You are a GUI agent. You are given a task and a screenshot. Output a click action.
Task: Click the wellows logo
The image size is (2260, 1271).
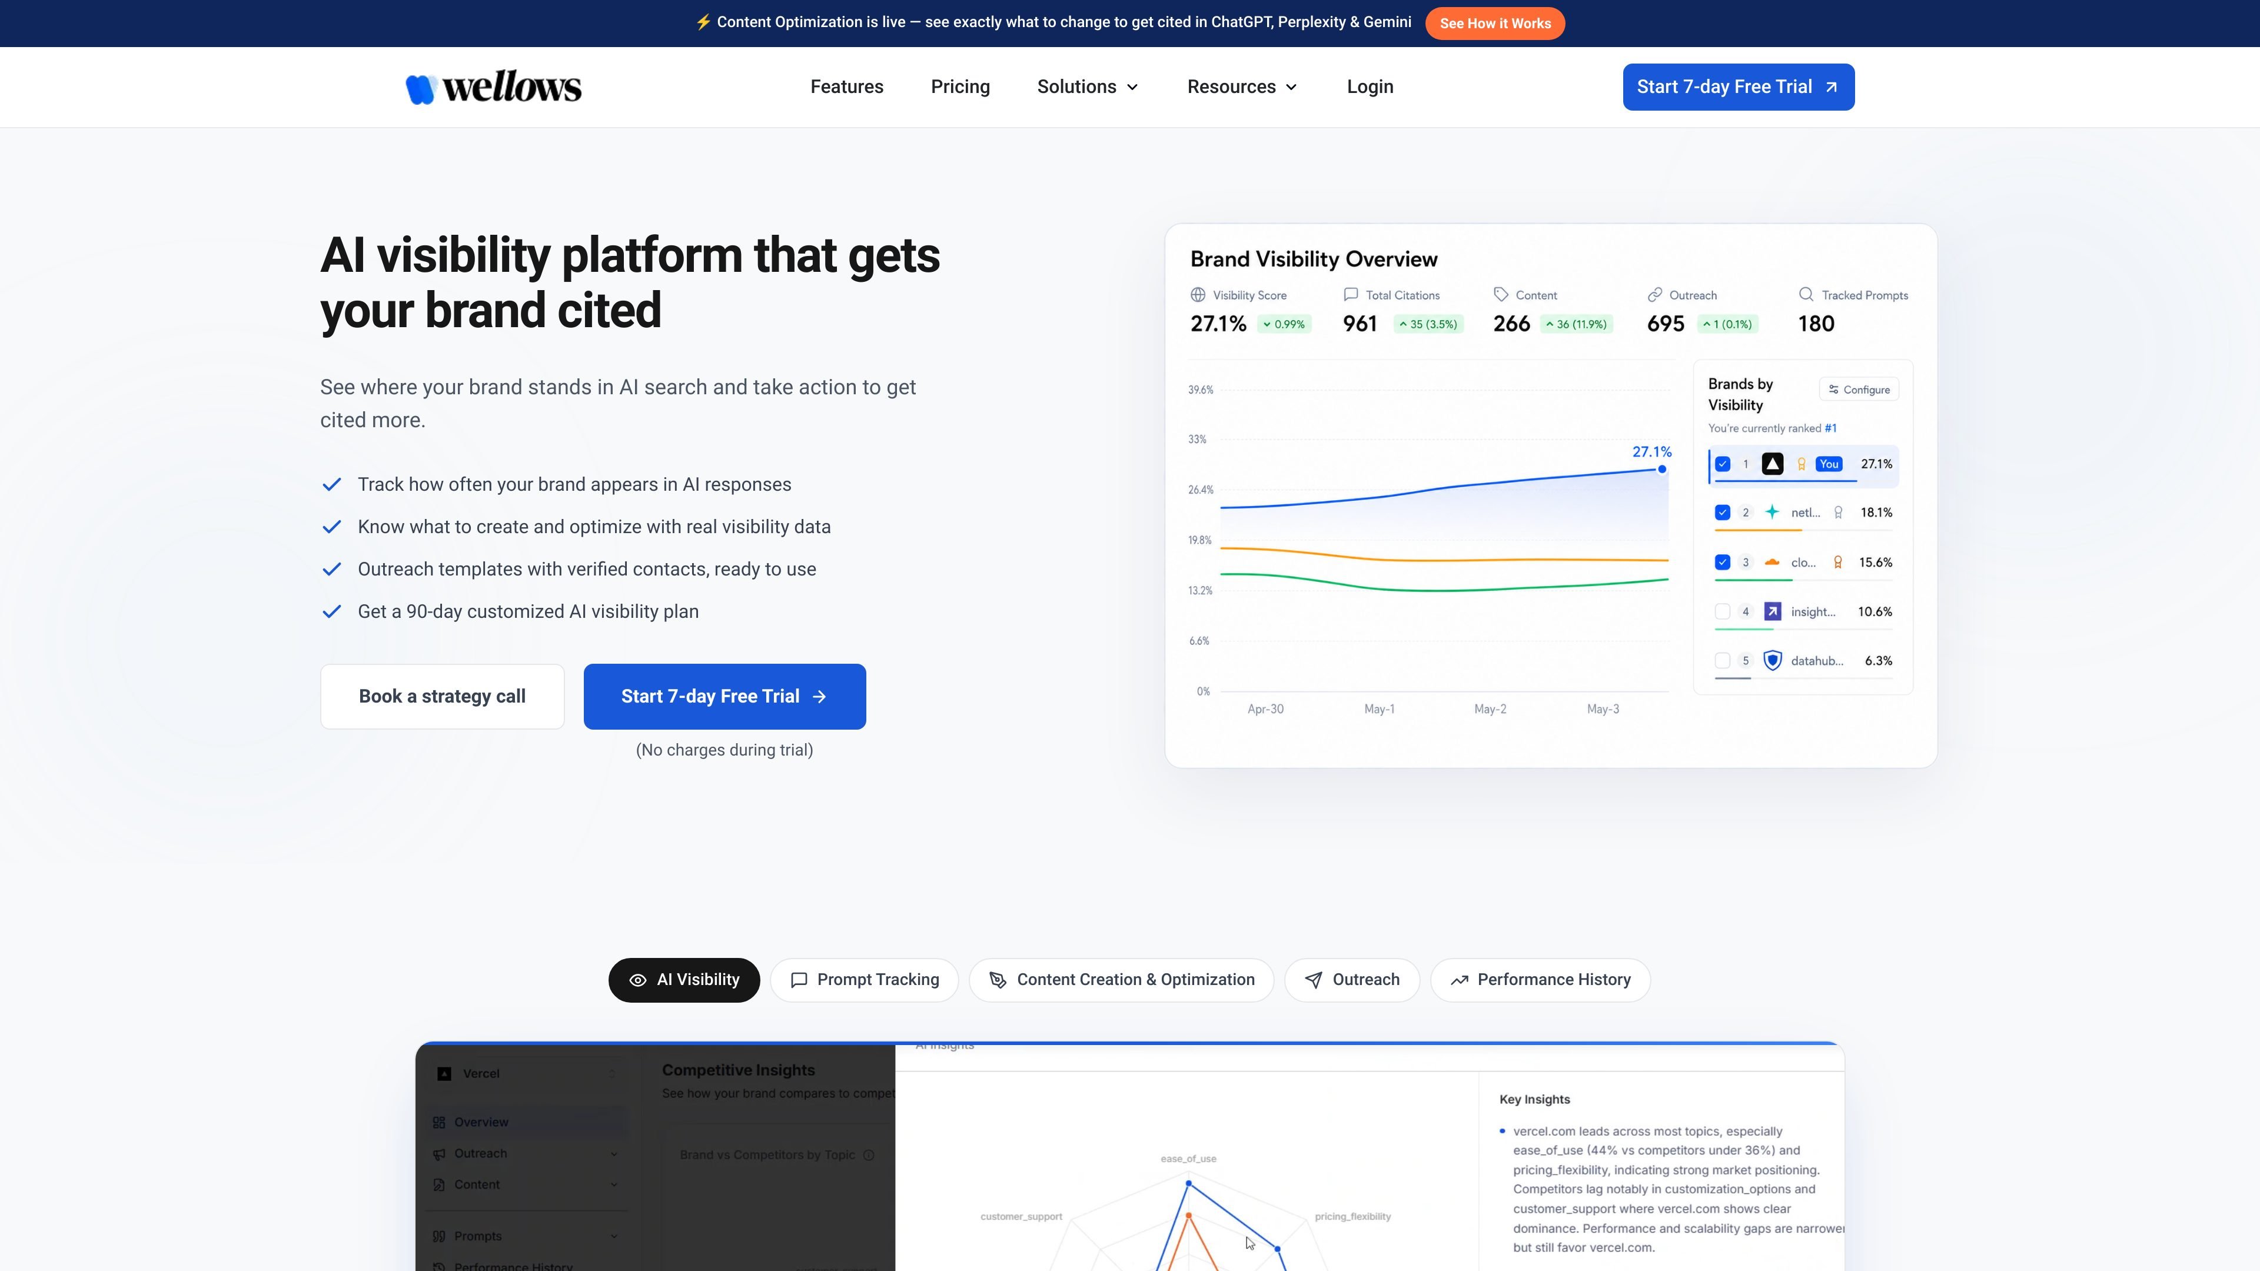pos(493,87)
